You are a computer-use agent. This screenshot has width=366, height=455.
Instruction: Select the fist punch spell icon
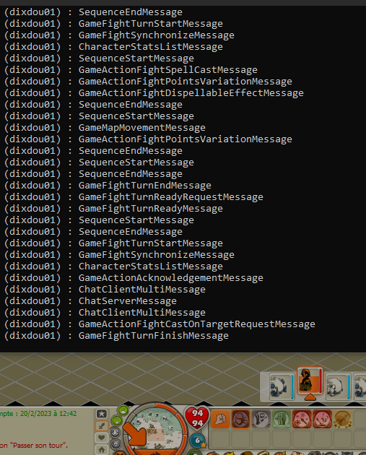220,420
